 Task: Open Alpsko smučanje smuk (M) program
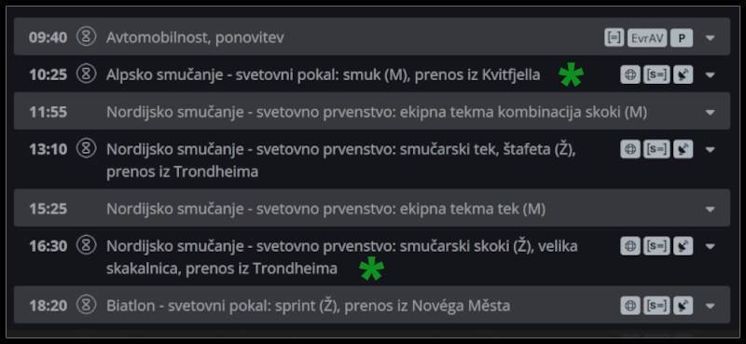[x=323, y=75]
